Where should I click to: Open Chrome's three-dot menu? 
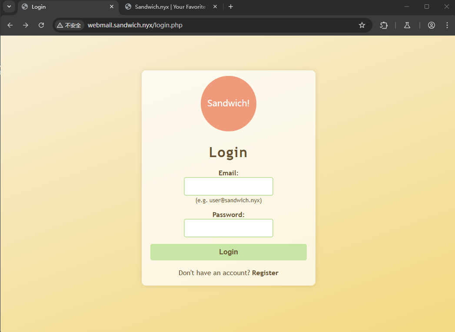pyautogui.click(x=447, y=25)
